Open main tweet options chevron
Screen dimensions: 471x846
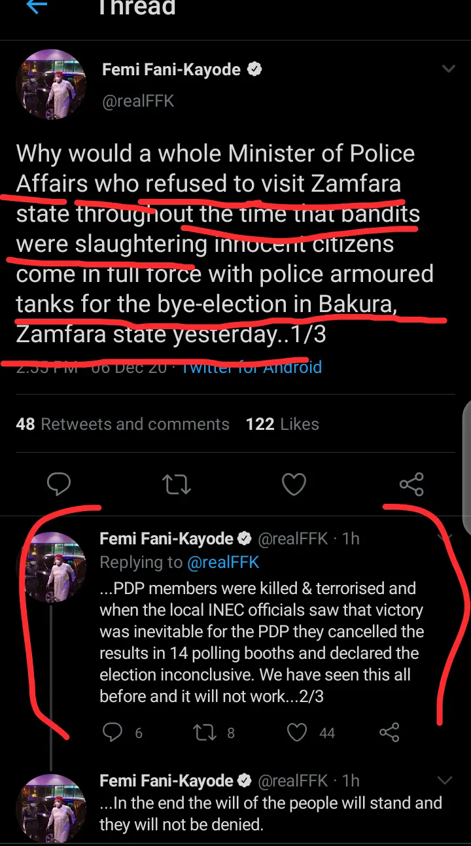coord(449,69)
